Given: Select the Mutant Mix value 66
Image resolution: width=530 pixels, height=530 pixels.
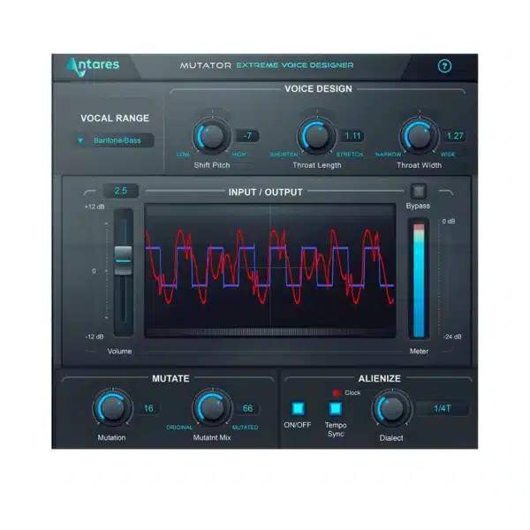Looking at the screenshot, I should tap(247, 408).
